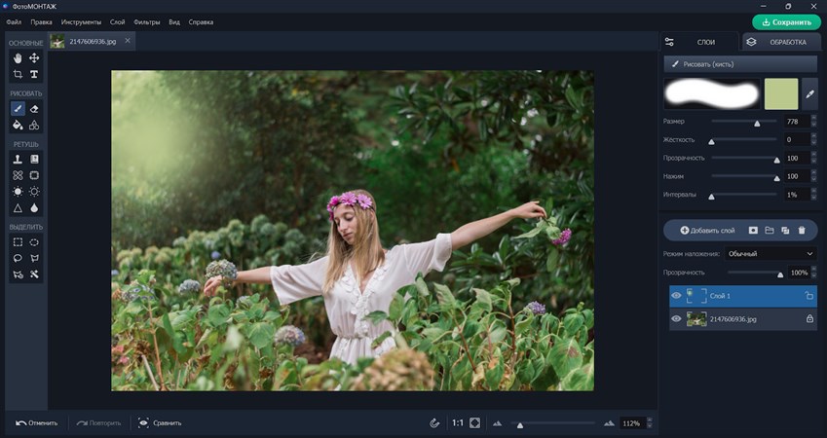Screen dimensions: 827x438
Task: Click the Добавить слой button
Action: 706,230
